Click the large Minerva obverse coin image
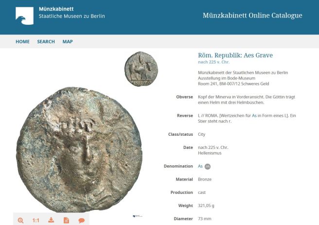This screenshot has height=225, width=319. (x=79, y=150)
